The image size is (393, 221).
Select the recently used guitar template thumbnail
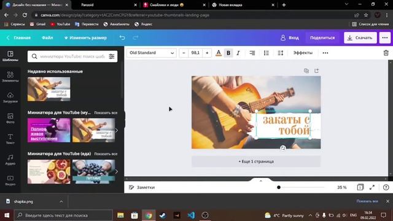49,89
